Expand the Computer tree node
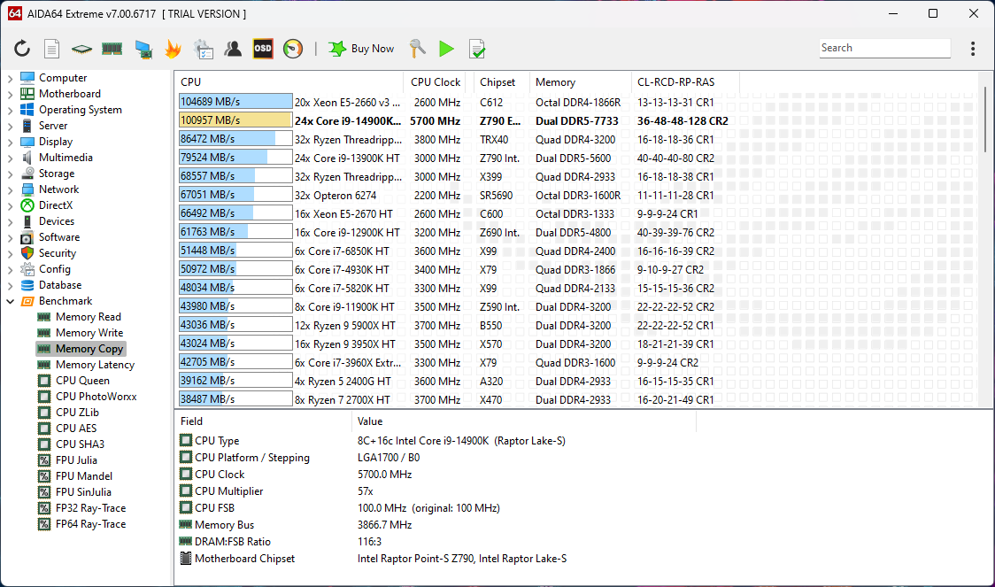This screenshot has width=995, height=587. click(10, 78)
